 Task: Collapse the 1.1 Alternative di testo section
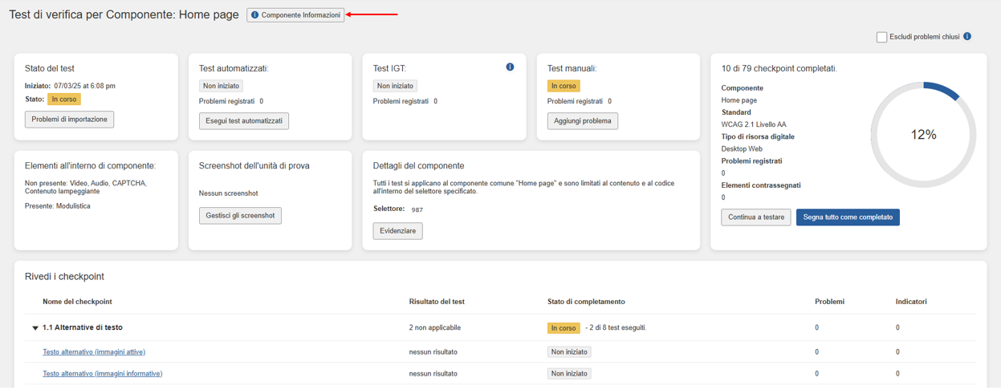[35, 328]
